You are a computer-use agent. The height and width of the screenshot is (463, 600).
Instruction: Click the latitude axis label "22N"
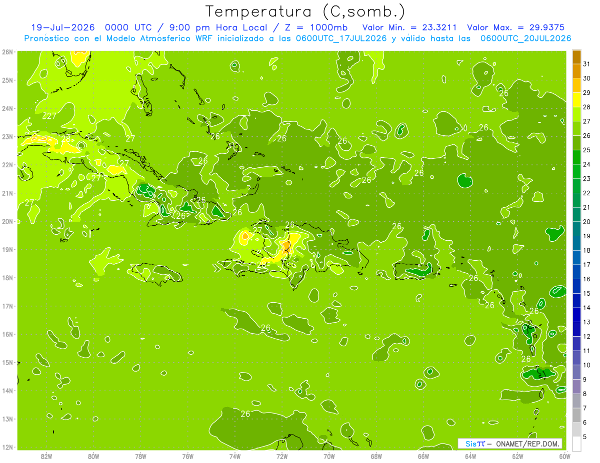point(7,165)
